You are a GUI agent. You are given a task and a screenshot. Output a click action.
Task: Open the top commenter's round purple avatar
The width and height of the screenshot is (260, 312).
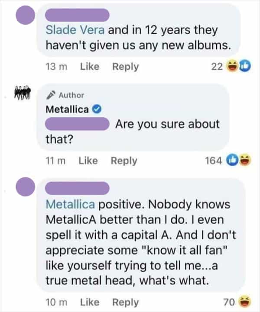(x=24, y=16)
